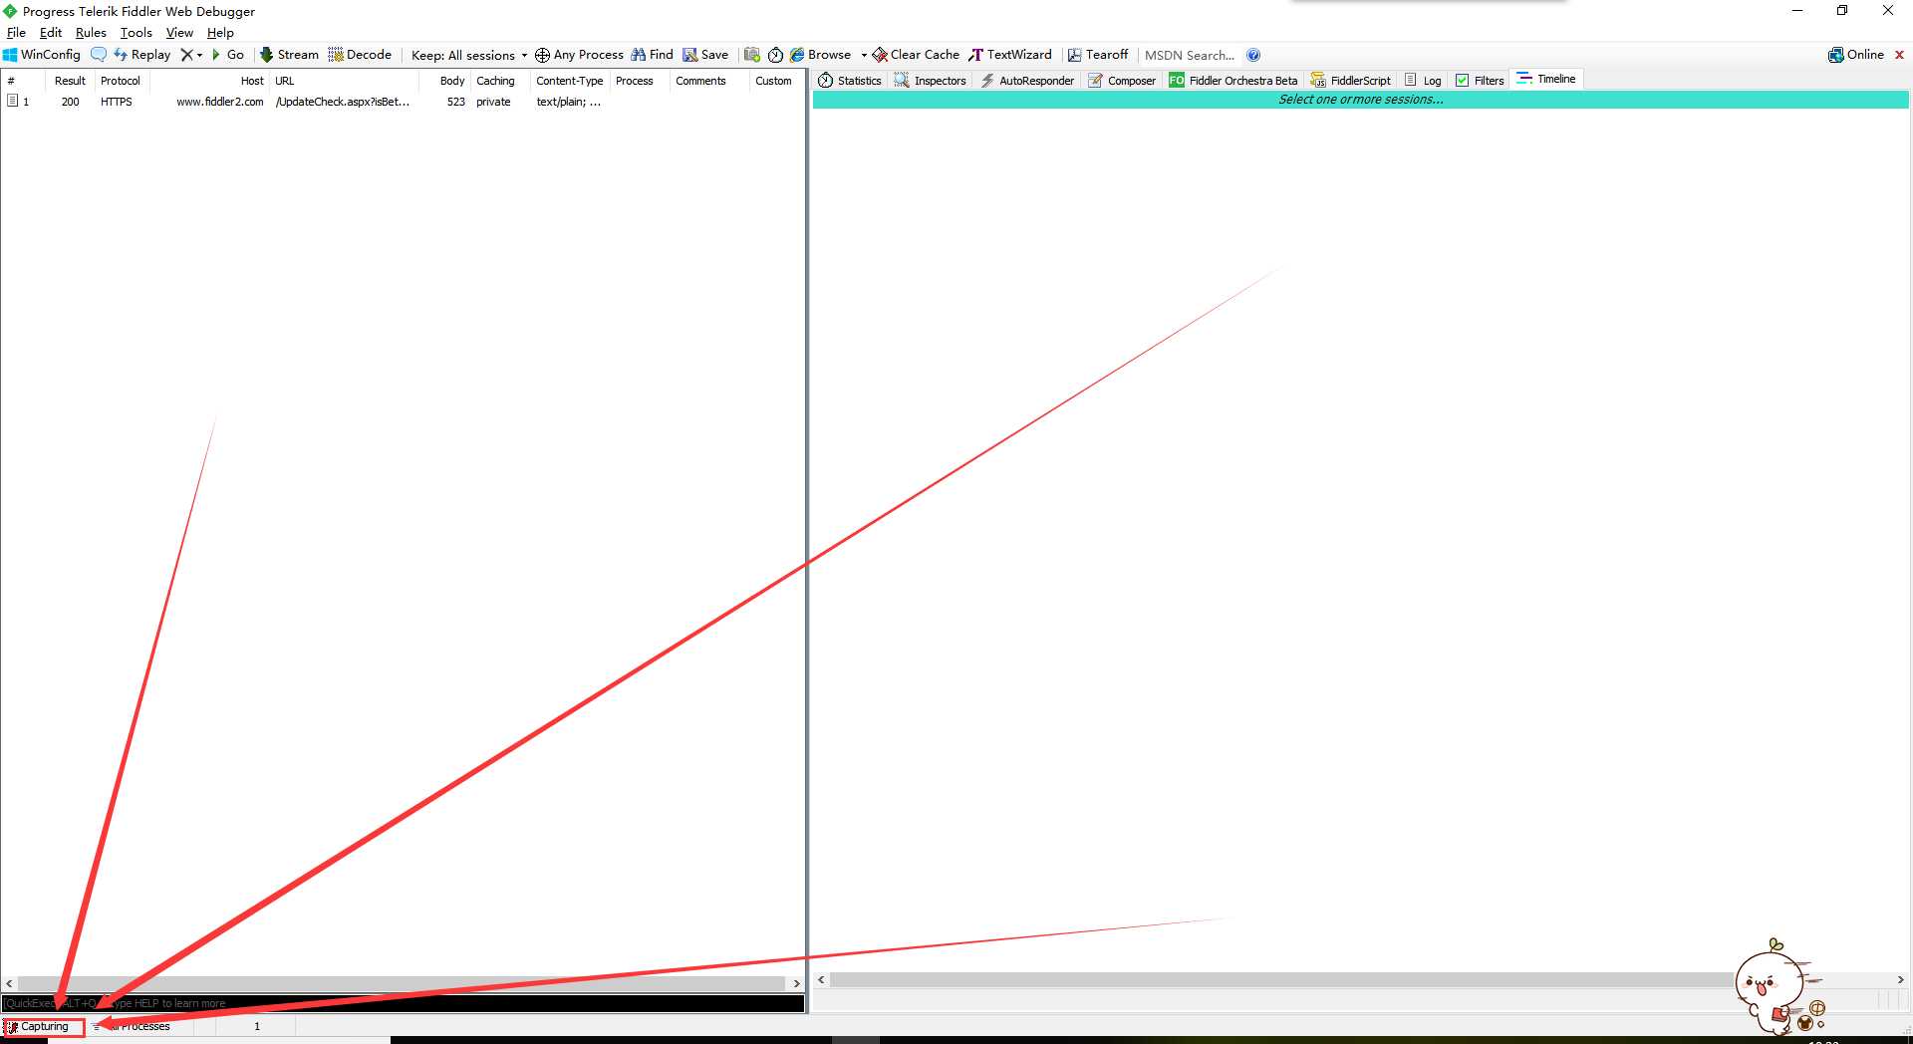Open the Keep: All sessions dropdown
The width and height of the screenshot is (1913, 1044).
pos(468,55)
